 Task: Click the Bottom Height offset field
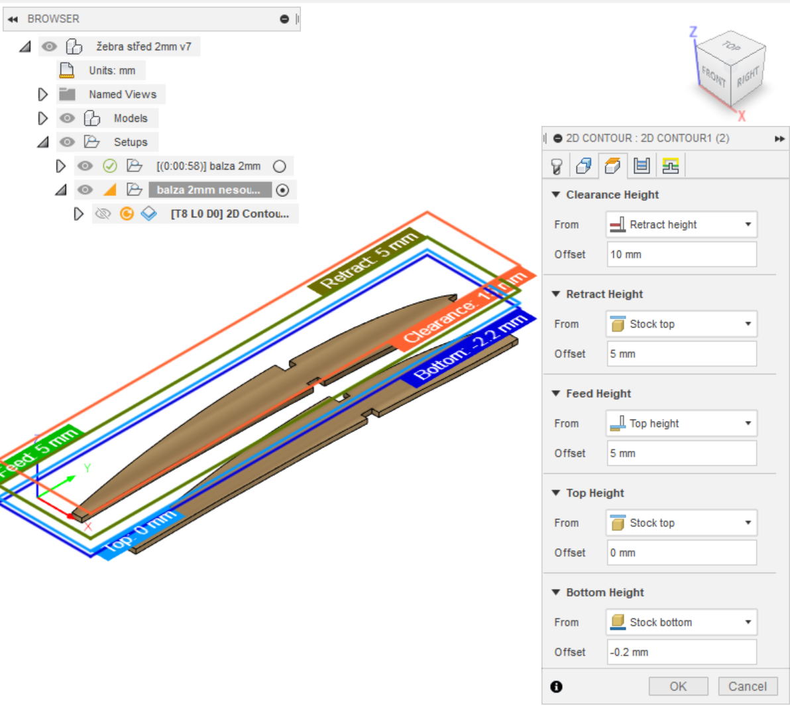point(681,652)
